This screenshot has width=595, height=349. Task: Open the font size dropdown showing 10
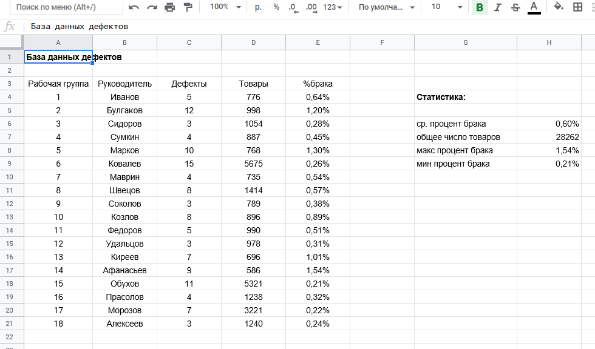pyautogui.click(x=447, y=7)
